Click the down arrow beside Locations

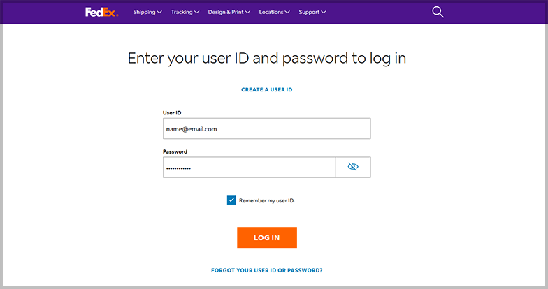coord(288,12)
